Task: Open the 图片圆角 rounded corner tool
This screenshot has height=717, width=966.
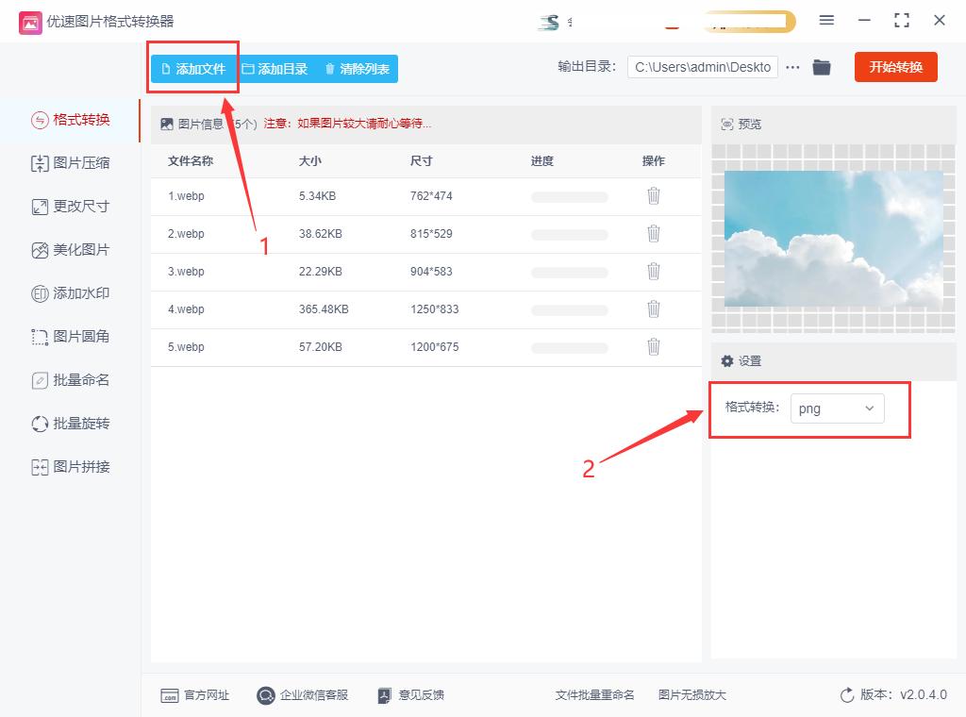Action: tap(71, 337)
